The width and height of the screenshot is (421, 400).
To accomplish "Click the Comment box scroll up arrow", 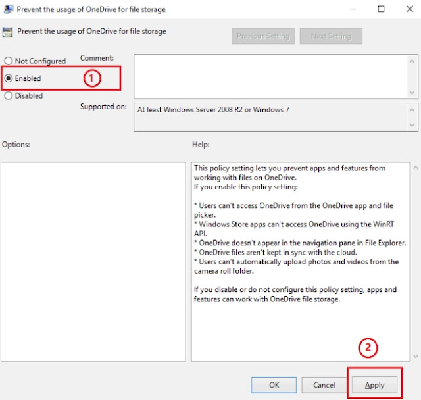I will pyautogui.click(x=412, y=61).
